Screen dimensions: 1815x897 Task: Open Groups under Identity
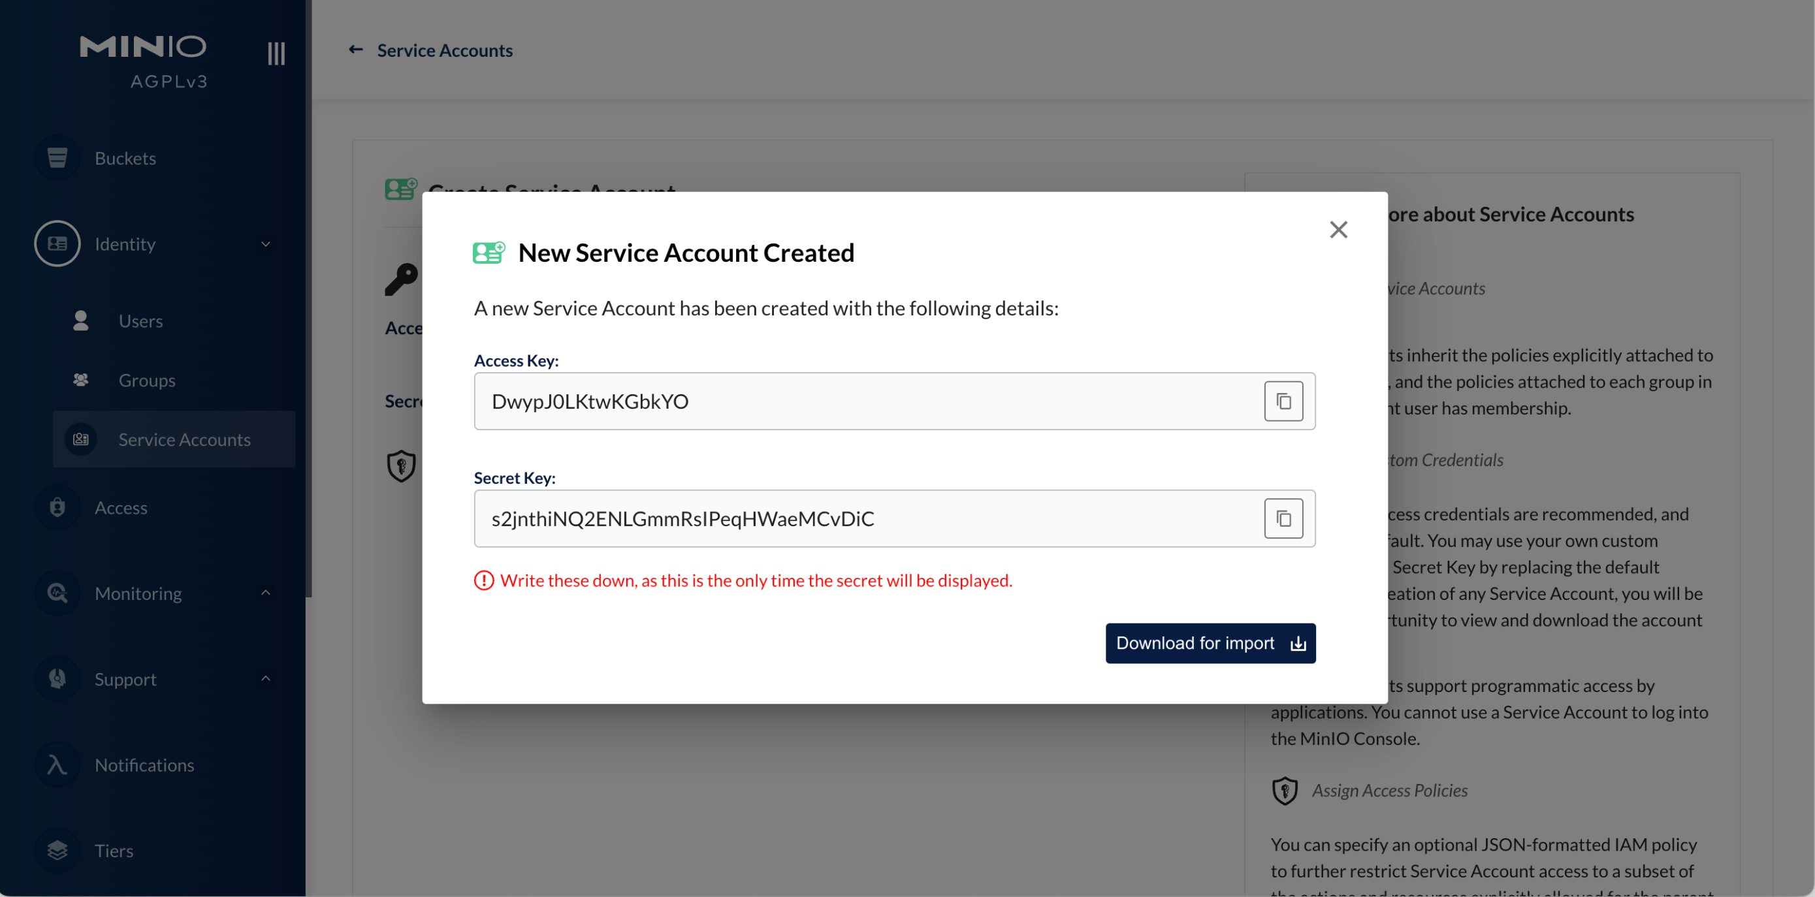pos(146,380)
